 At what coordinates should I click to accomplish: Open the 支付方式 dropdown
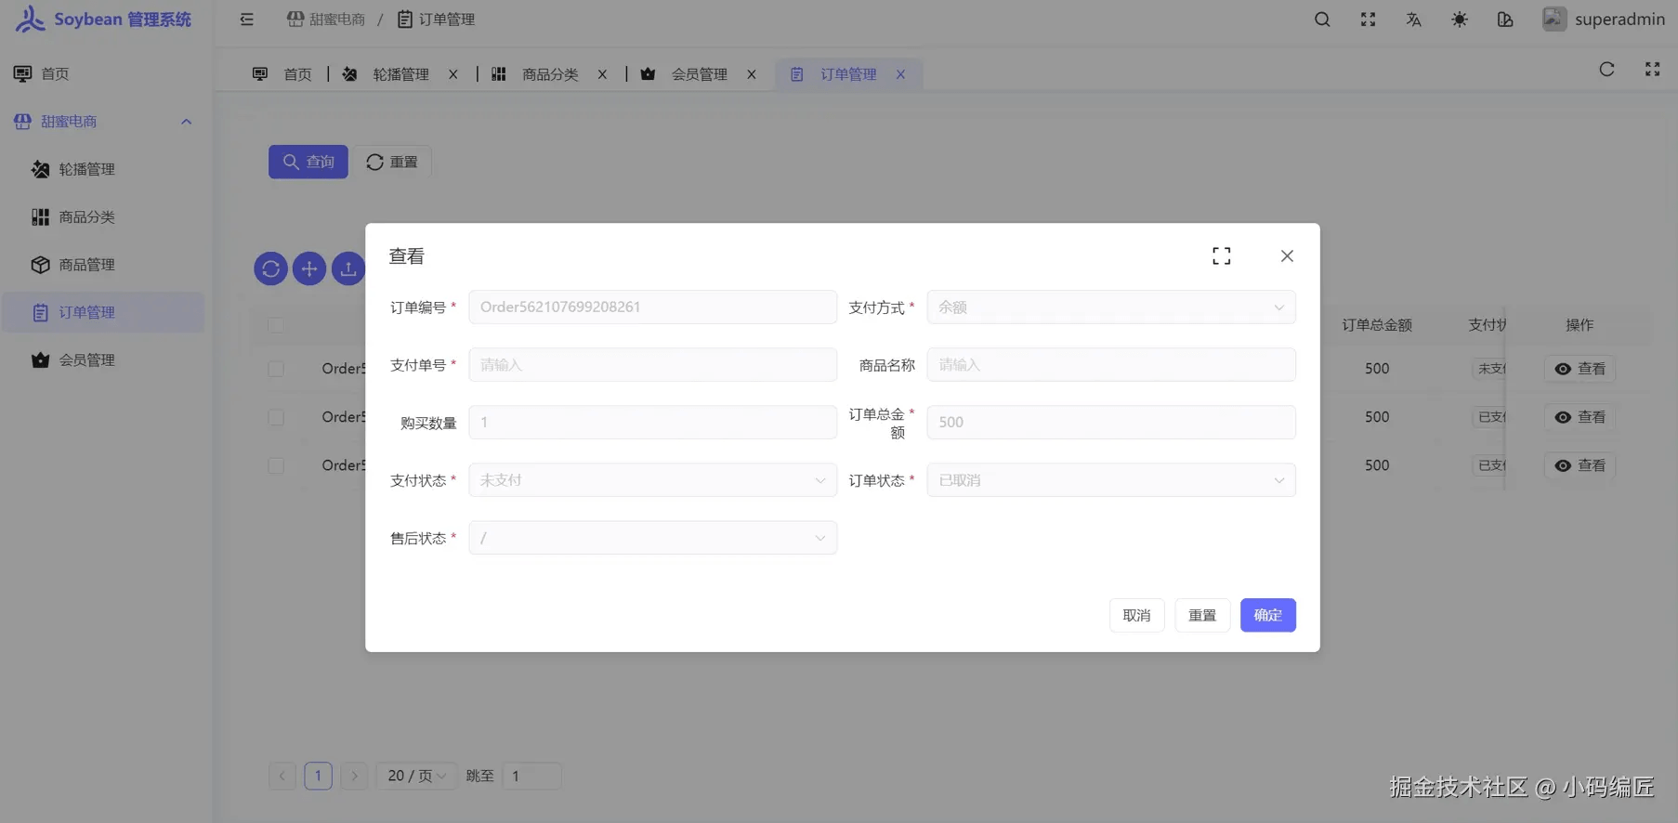1110,307
